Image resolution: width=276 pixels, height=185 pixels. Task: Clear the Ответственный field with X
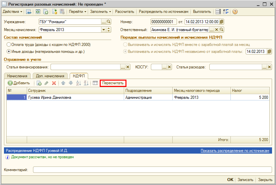pos(217,30)
